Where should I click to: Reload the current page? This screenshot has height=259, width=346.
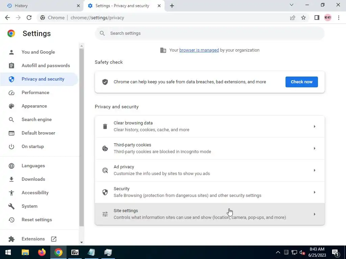pos(29,18)
